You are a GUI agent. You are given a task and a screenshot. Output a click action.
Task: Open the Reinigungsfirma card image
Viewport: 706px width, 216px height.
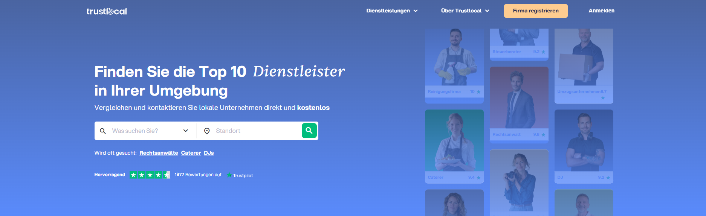pos(454,57)
